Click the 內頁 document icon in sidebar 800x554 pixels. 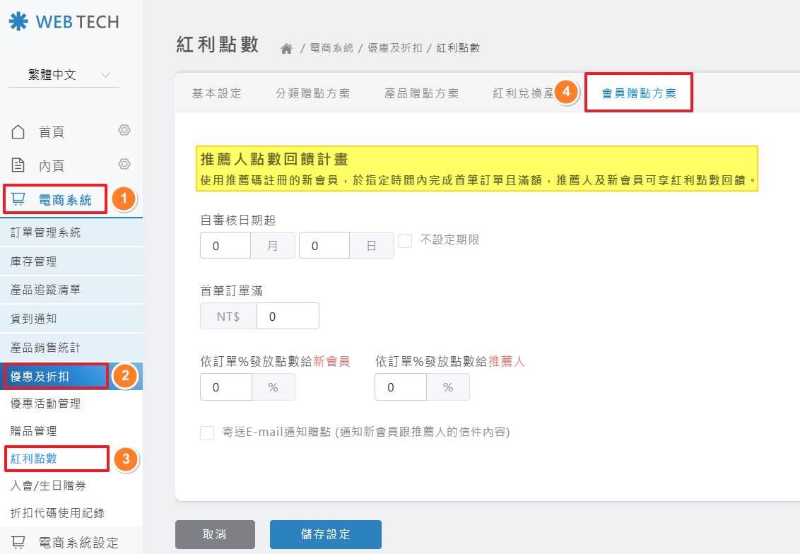coord(18,165)
